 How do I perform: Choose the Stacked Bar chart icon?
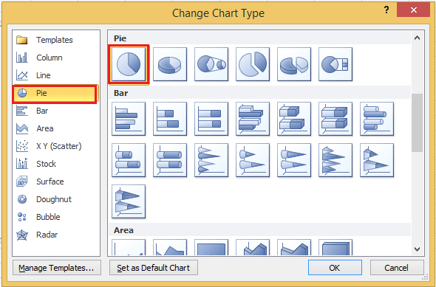coord(170,119)
